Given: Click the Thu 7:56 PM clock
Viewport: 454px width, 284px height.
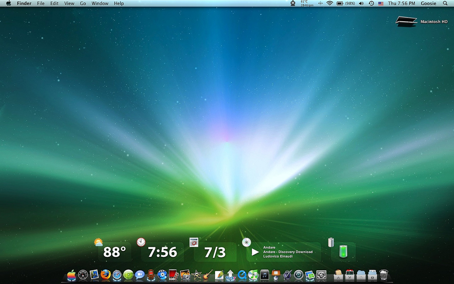Looking at the screenshot, I should (402, 4).
